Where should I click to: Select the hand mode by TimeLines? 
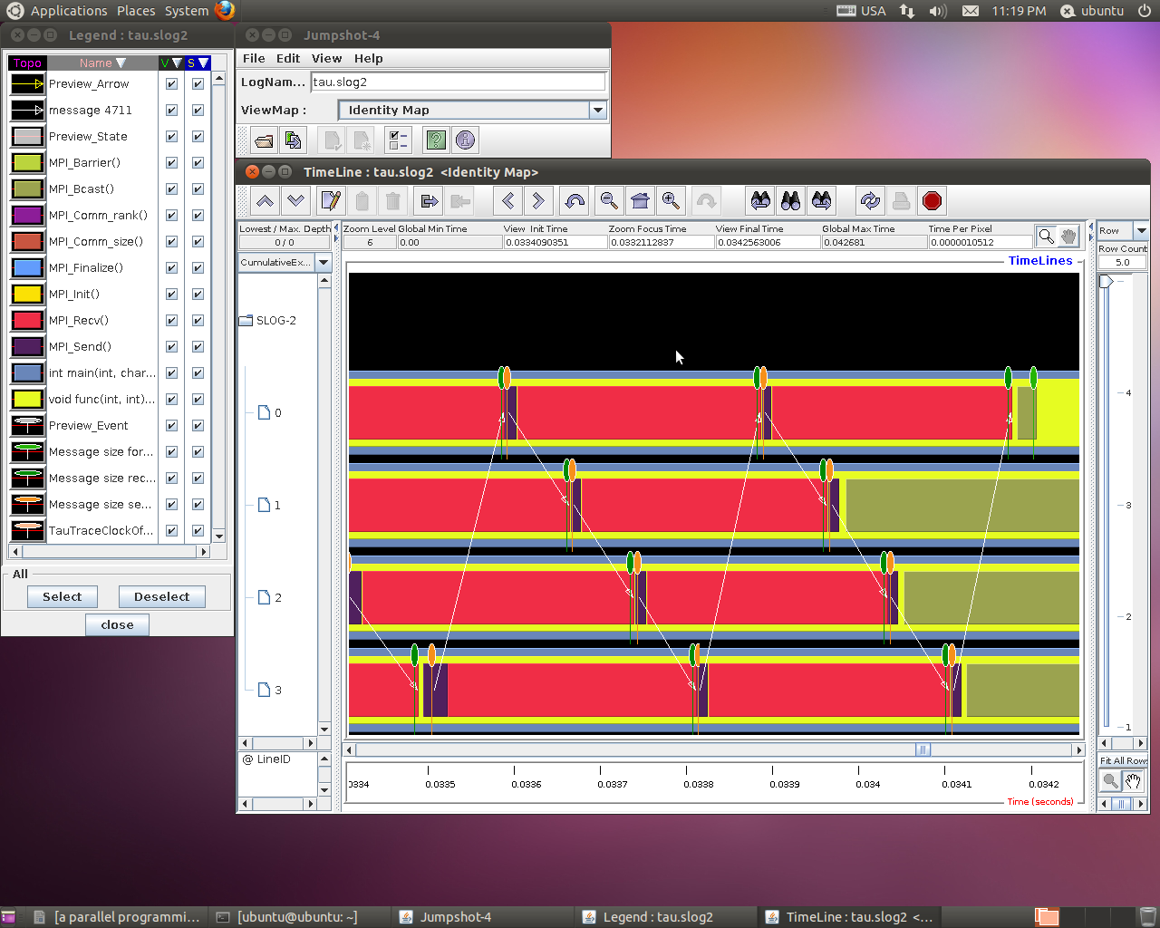1068,237
